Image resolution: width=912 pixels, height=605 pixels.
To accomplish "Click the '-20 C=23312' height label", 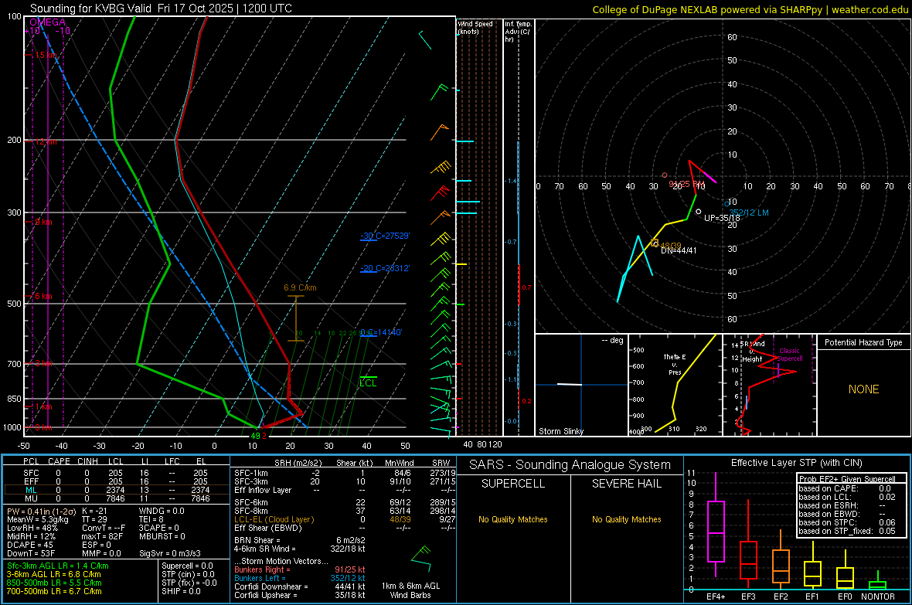I will [385, 268].
